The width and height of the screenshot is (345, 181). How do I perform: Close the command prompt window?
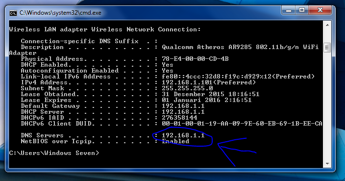pyautogui.click(x=320, y=10)
